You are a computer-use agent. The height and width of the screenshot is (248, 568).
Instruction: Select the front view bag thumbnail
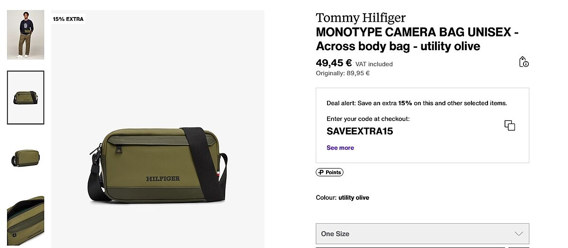point(26,97)
